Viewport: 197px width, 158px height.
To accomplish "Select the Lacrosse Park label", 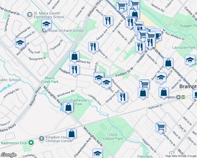I will coord(184,47).
